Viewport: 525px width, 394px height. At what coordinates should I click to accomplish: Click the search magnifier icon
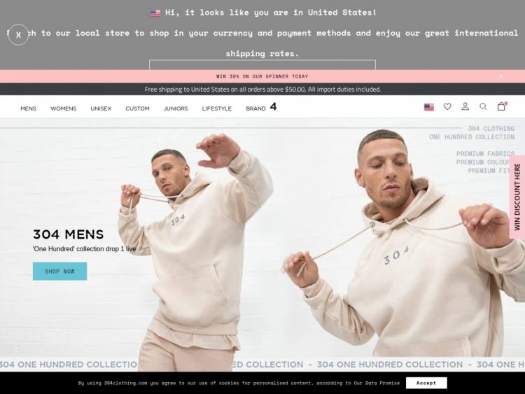click(x=483, y=106)
